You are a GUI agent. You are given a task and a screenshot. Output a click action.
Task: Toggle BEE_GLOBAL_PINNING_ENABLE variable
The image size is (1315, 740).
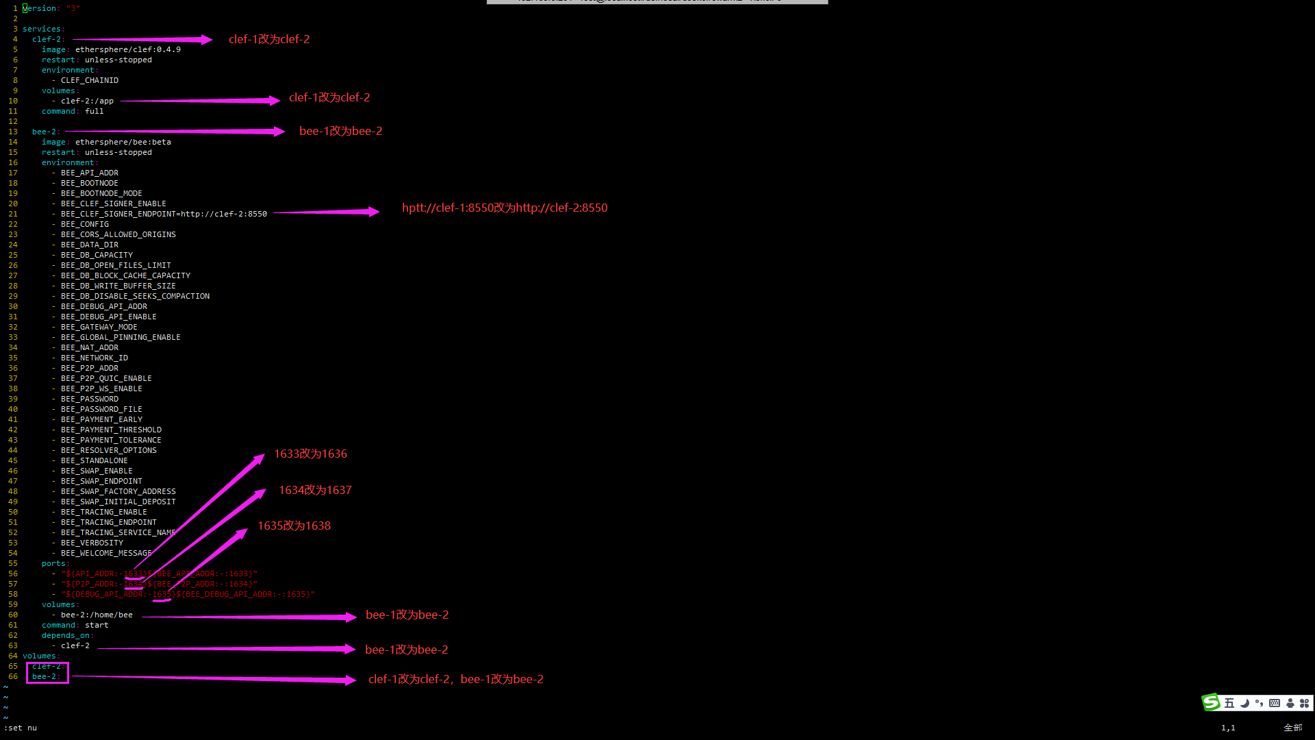pyautogui.click(x=121, y=336)
